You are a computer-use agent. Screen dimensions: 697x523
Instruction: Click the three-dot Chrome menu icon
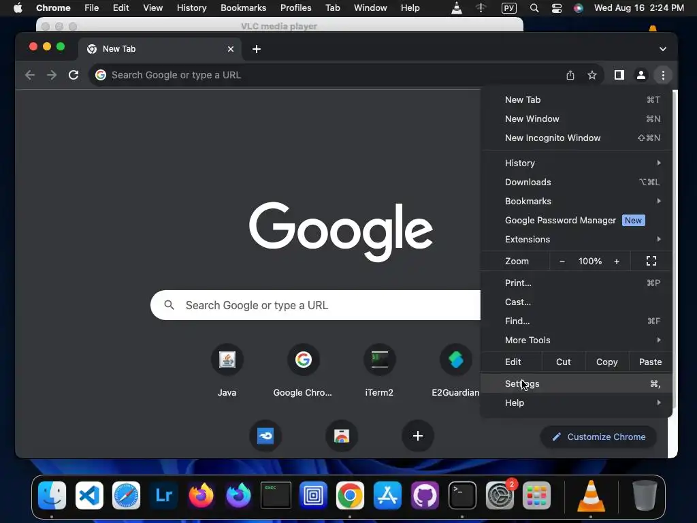pos(663,75)
